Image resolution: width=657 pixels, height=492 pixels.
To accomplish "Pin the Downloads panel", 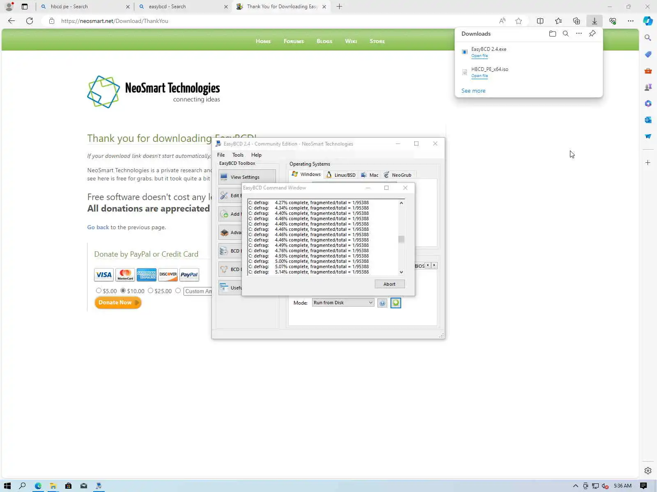I will click(x=592, y=34).
